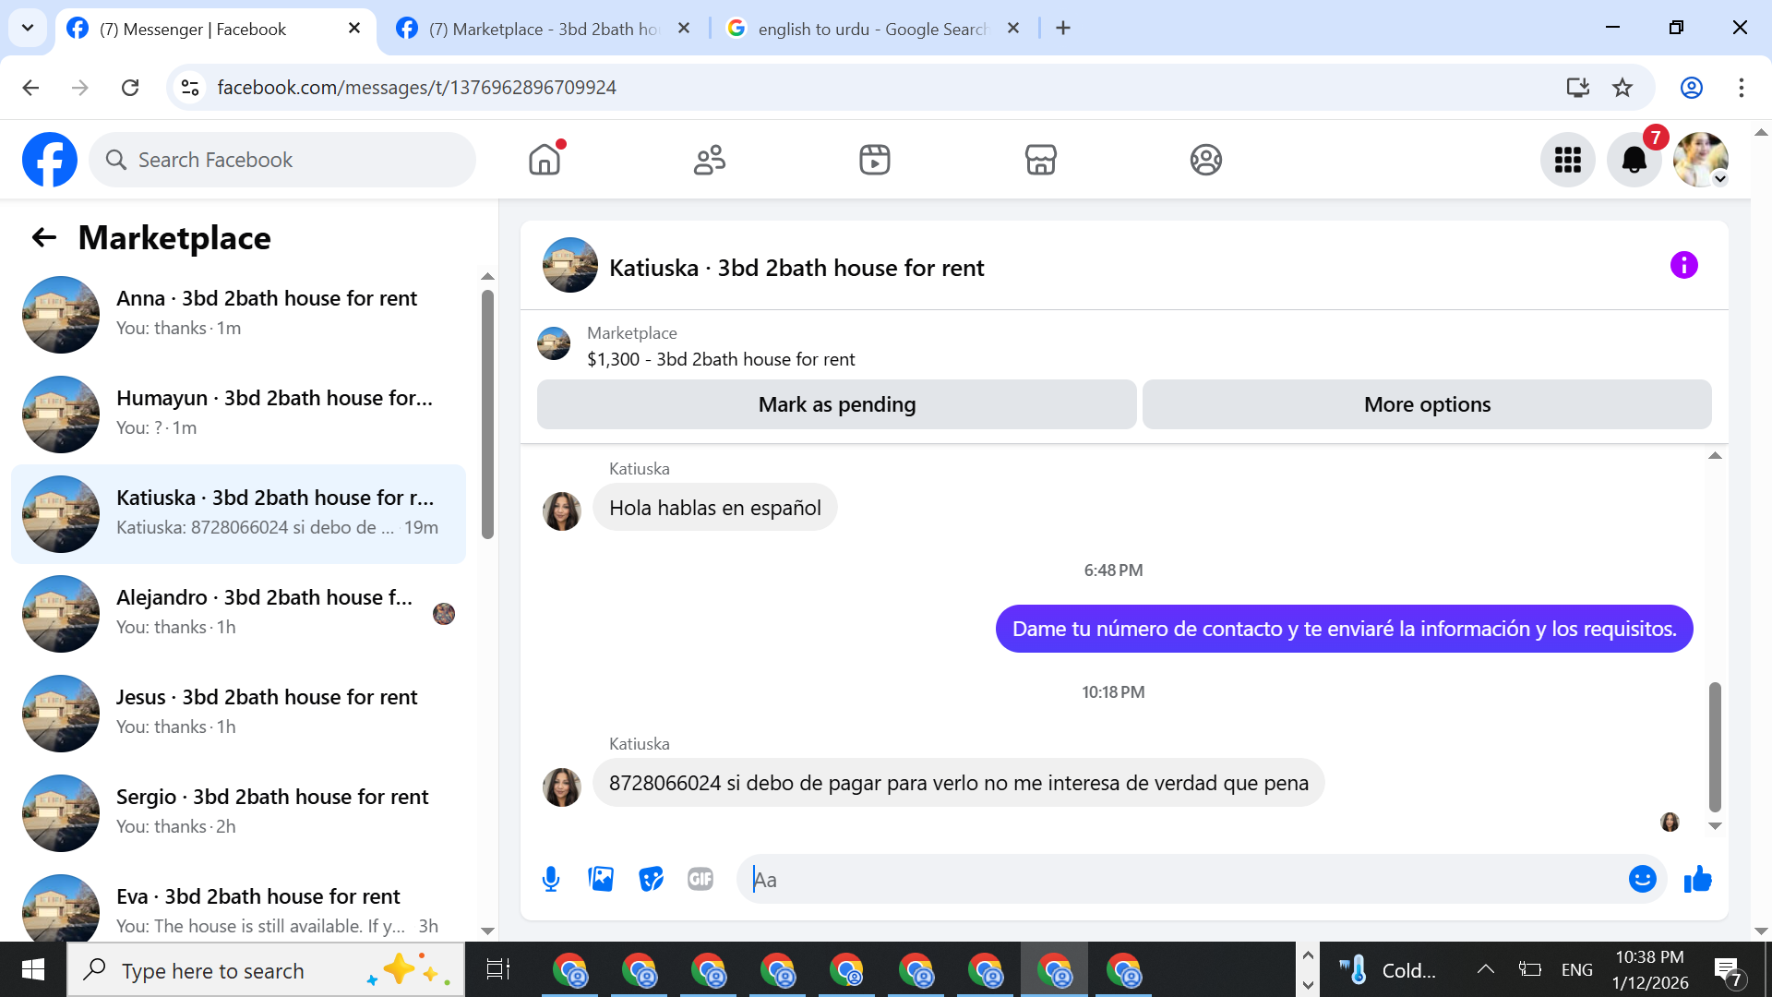Open the Chrome tab search dropdown
Screen dimensions: 1772x997
[28, 28]
